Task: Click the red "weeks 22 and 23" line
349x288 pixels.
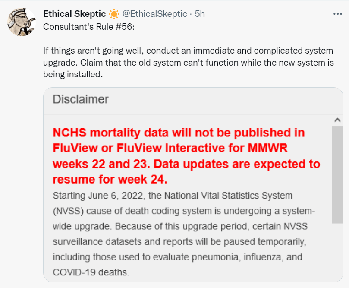Action: [x=186, y=164]
